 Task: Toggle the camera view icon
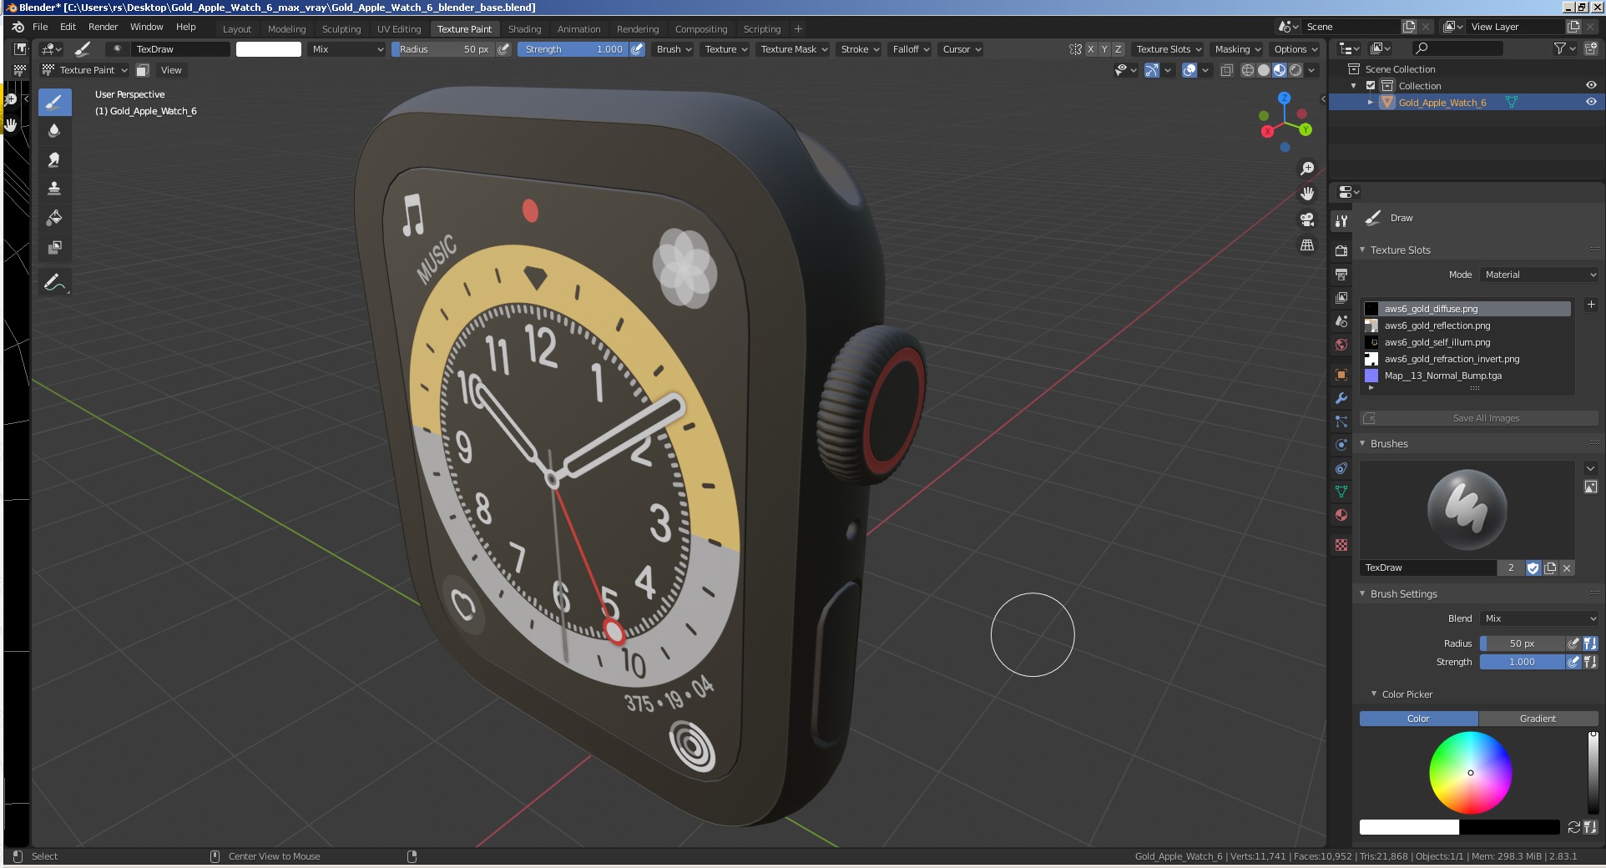tap(1307, 220)
